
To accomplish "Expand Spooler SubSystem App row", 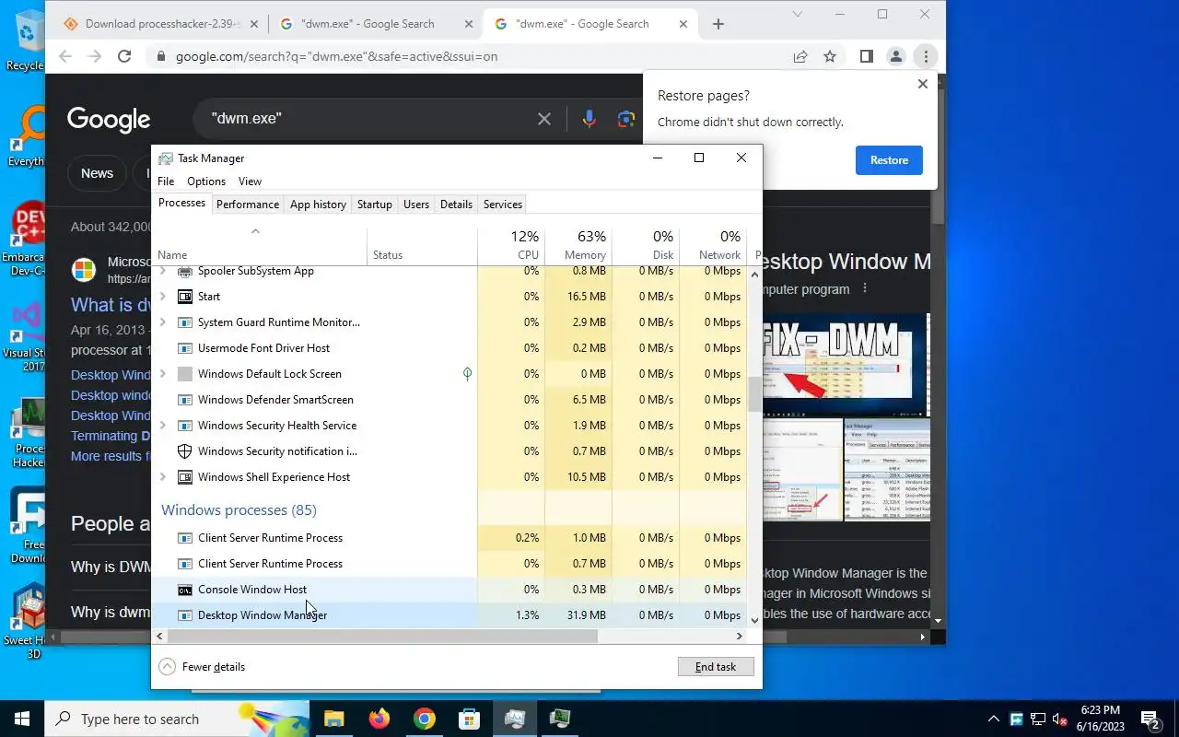I will tap(163, 271).
